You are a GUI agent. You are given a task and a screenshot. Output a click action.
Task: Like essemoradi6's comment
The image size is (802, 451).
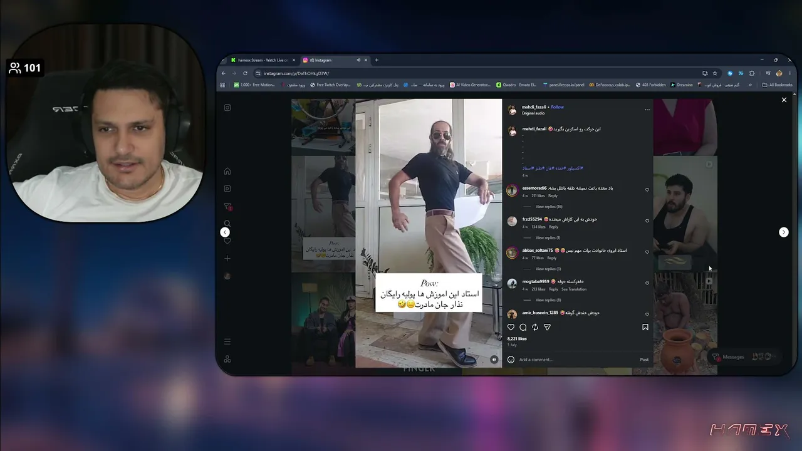pyautogui.click(x=647, y=190)
